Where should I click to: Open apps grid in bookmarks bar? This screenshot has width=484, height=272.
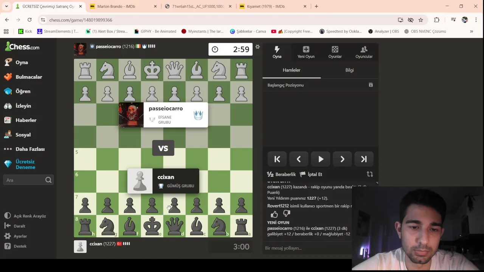tap(6, 31)
